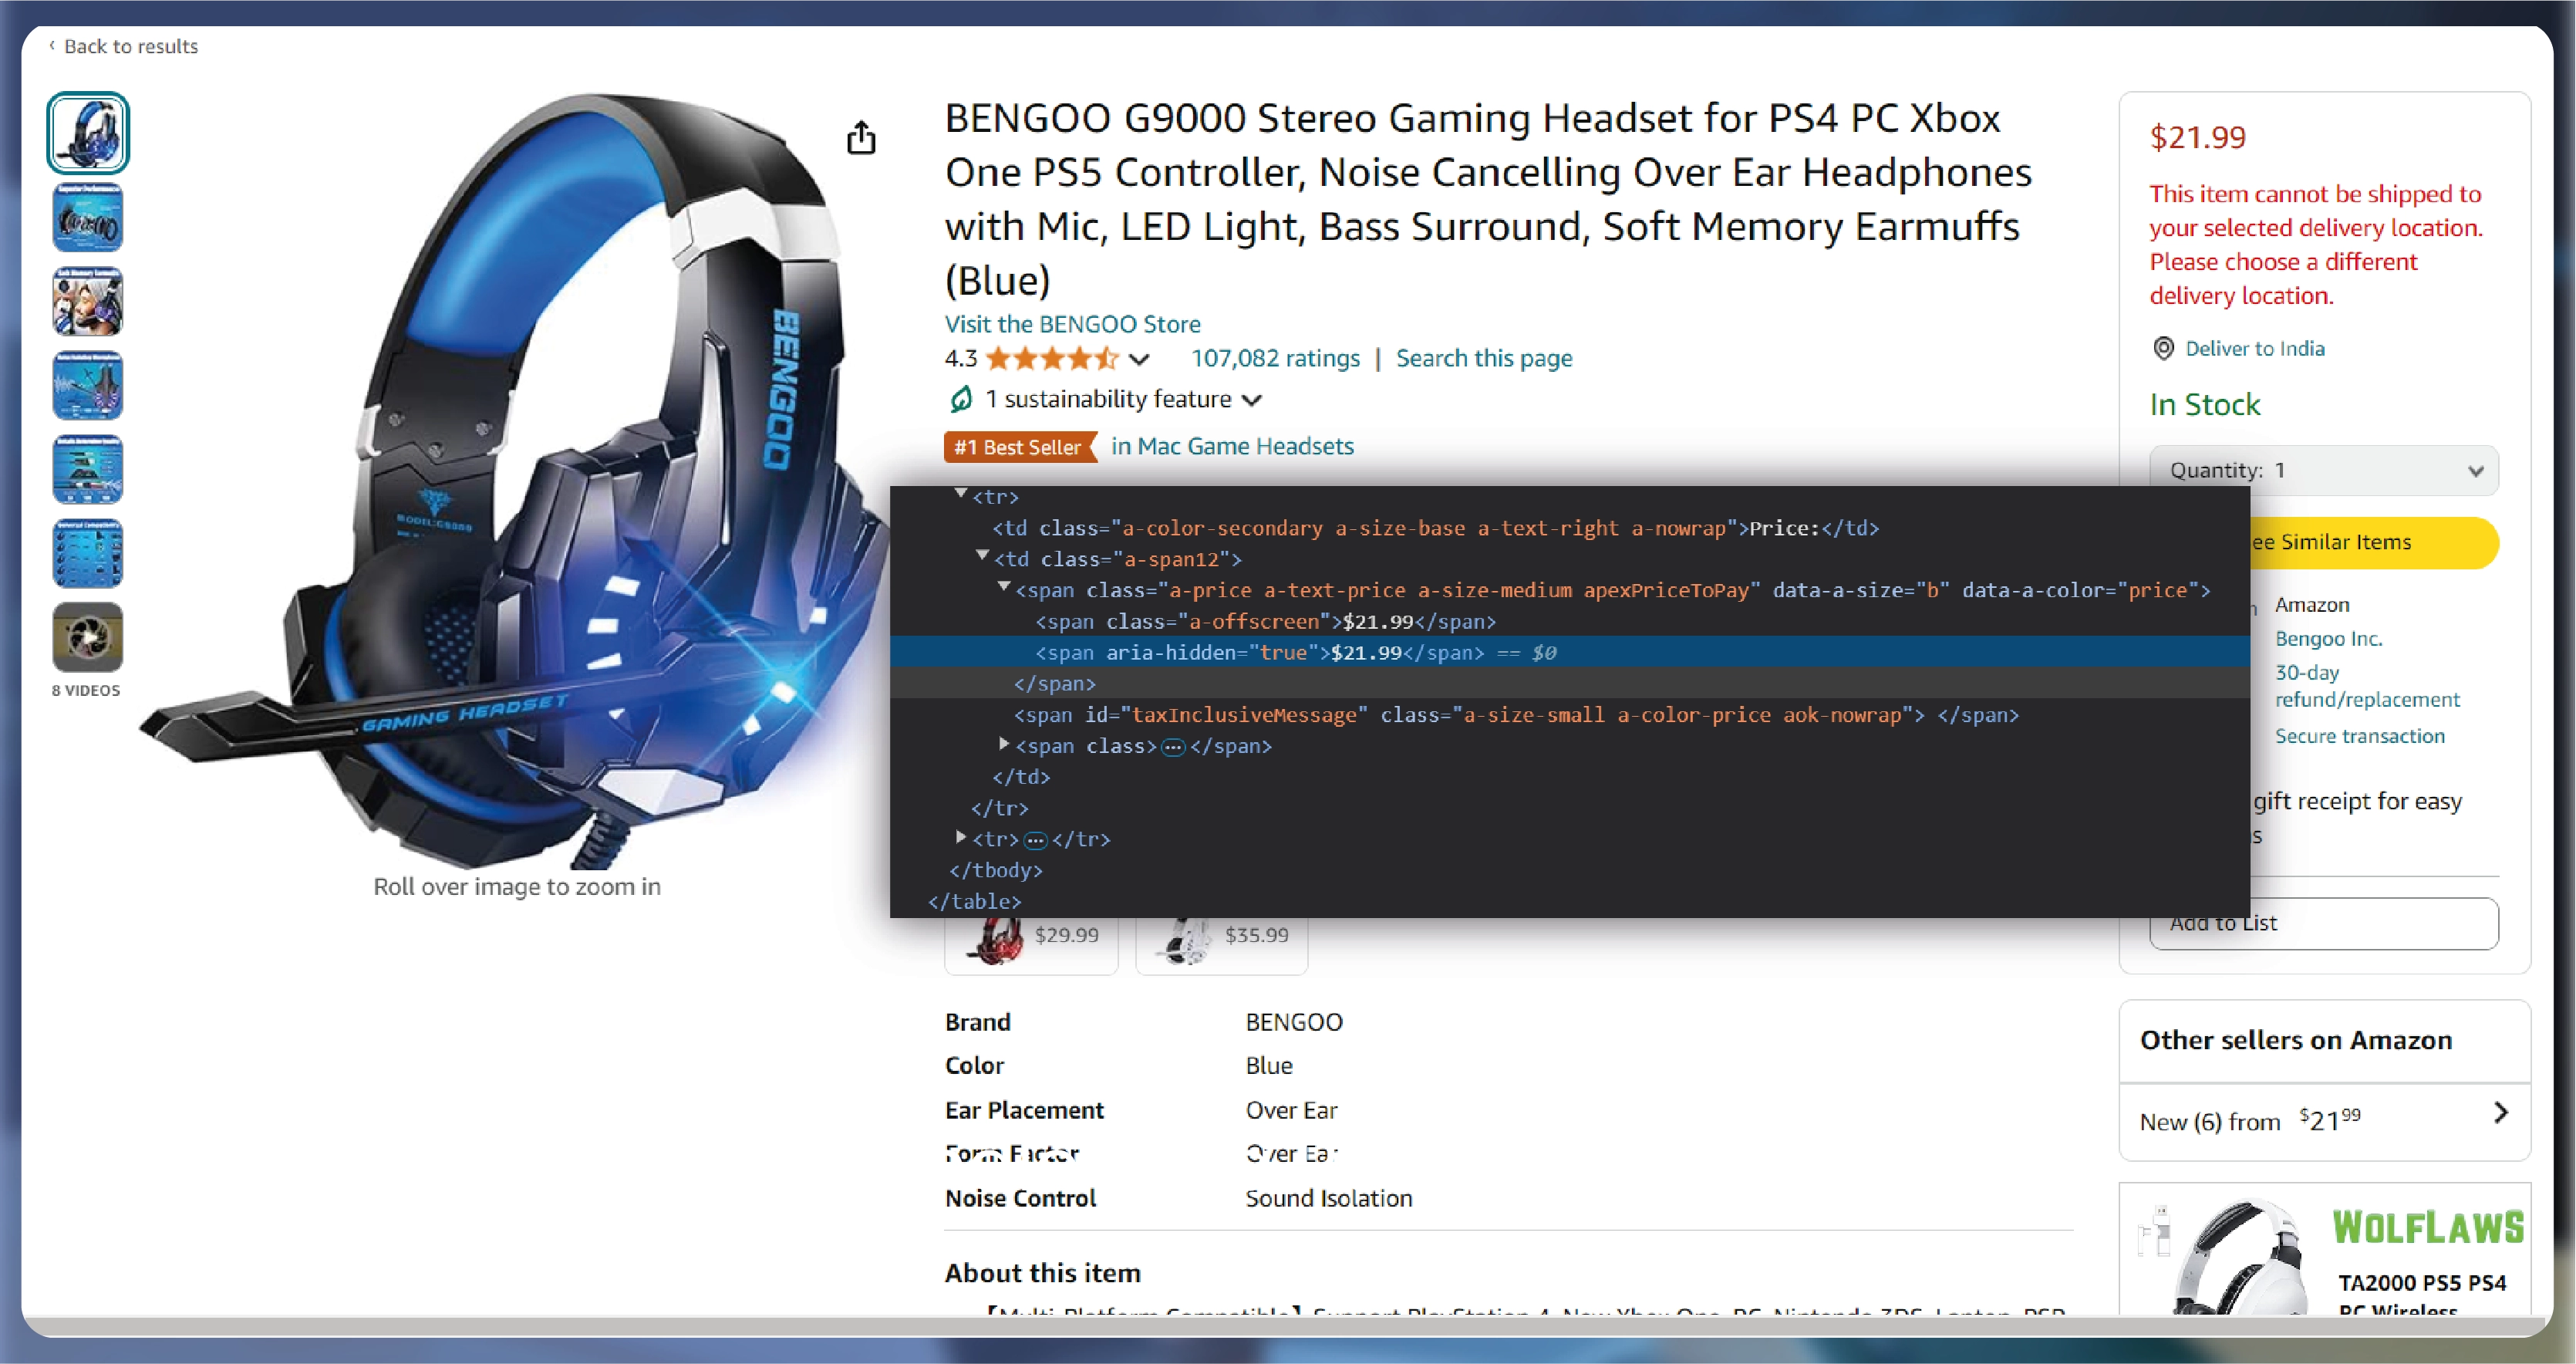
Task: Click the 30-day refund/replacement link
Action: pyautogui.click(x=2366, y=685)
